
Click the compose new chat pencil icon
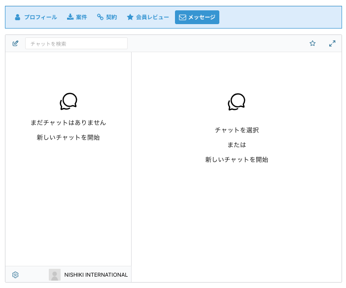click(x=15, y=43)
